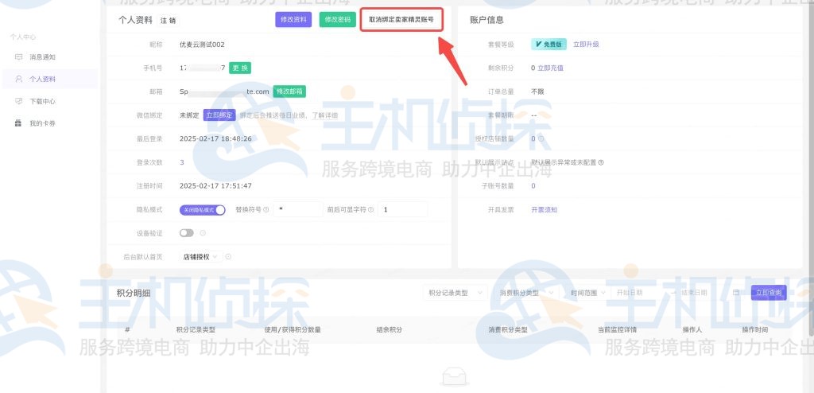Click the 替换符号 input field
This screenshot has height=393, width=814.
point(298,209)
